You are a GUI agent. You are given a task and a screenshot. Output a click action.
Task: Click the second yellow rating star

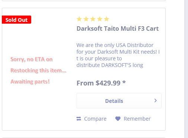pyautogui.click(x=86, y=19)
